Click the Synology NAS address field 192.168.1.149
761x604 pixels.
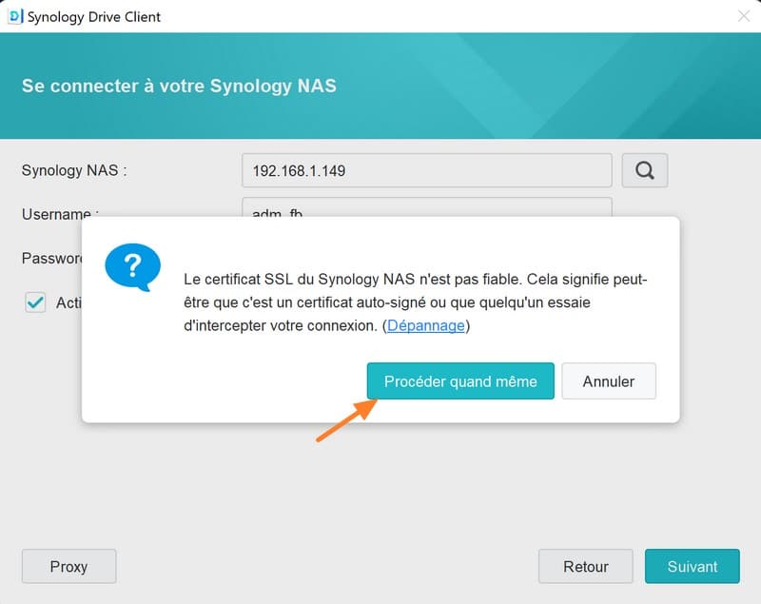426,170
